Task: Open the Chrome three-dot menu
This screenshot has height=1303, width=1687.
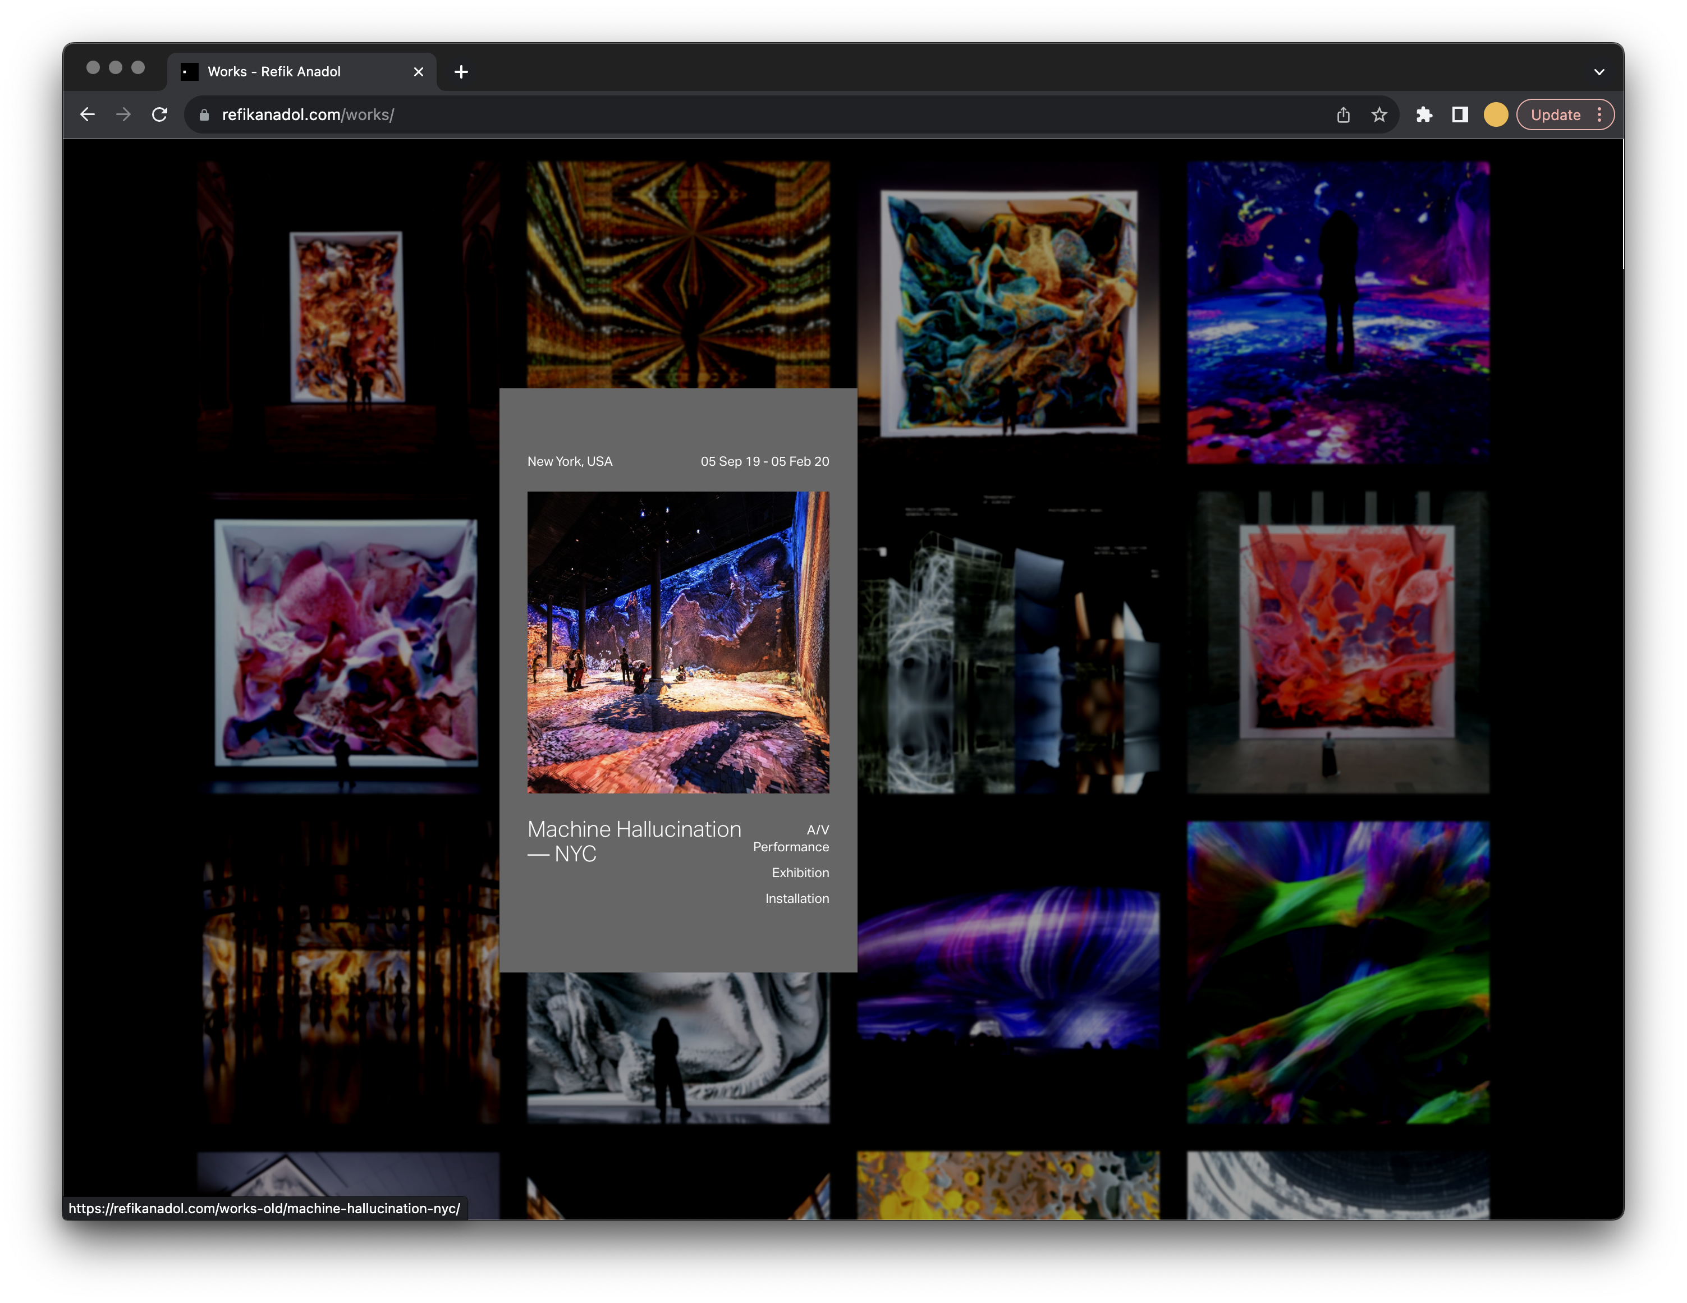Action: 1599,114
